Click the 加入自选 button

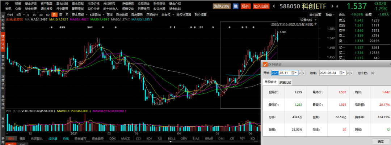[x=262, y=6]
